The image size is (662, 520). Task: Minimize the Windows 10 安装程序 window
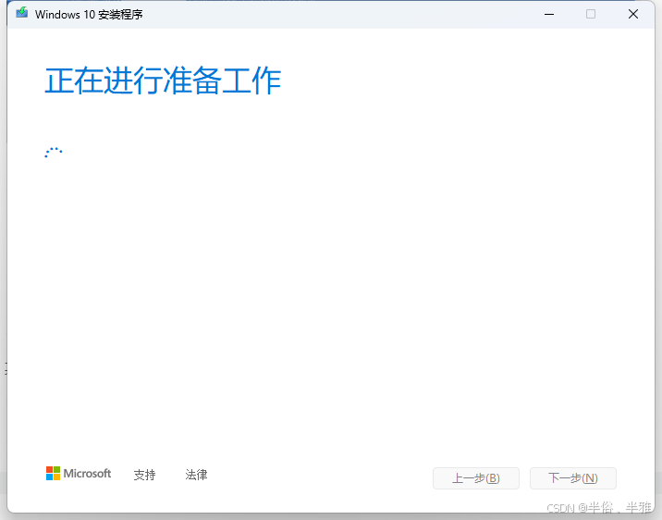pos(549,15)
